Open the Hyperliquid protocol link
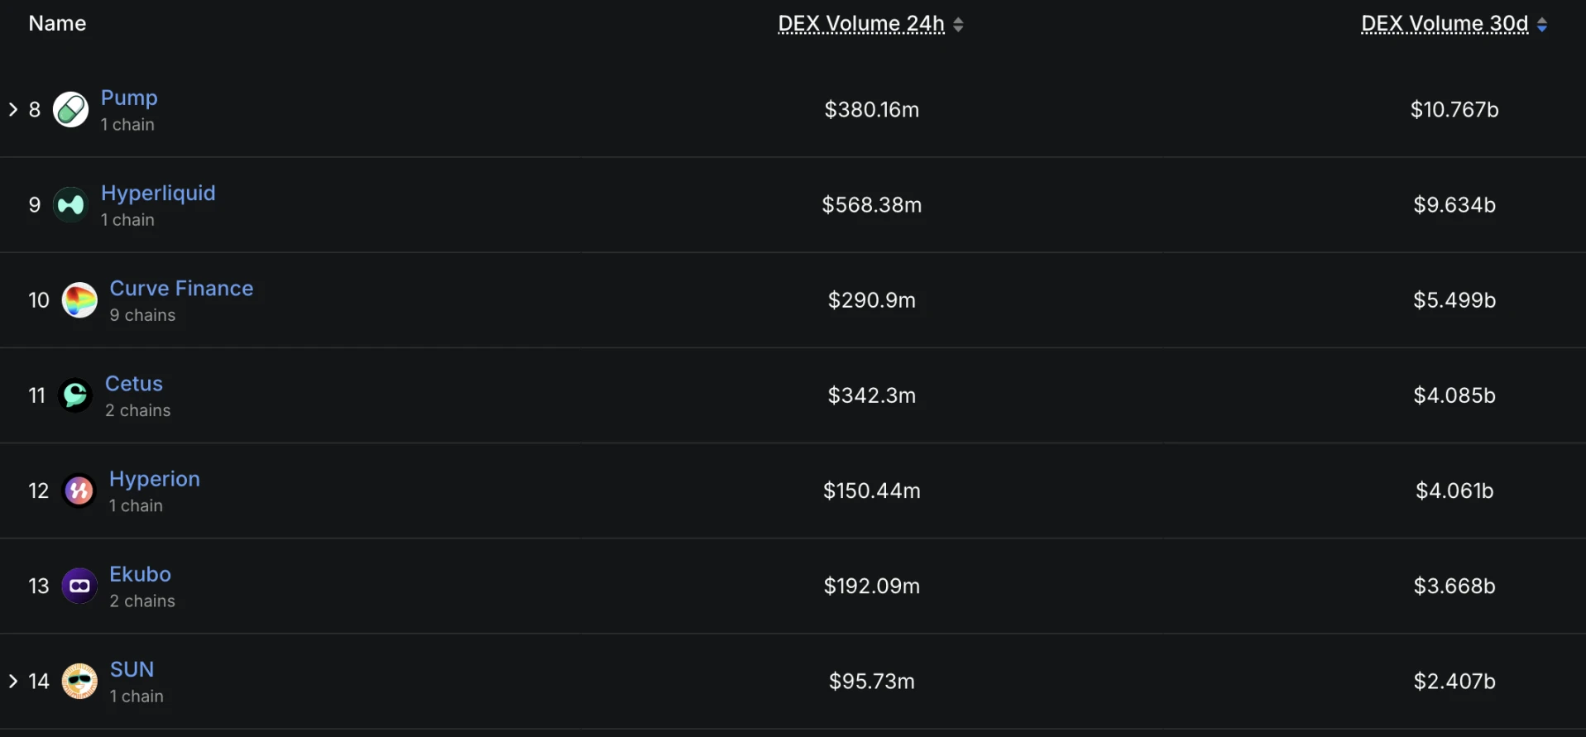The height and width of the screenshot is (737, 1586). [x=158, y=193]
